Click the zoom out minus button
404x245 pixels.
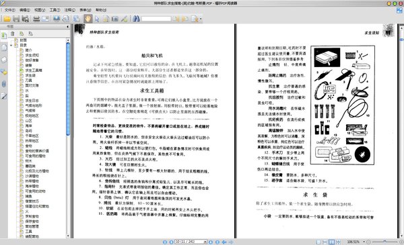(368, 242)
